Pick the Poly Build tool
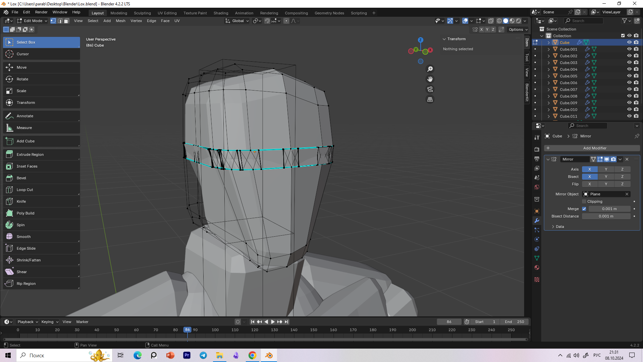The image size is (643, 362). 41,213
